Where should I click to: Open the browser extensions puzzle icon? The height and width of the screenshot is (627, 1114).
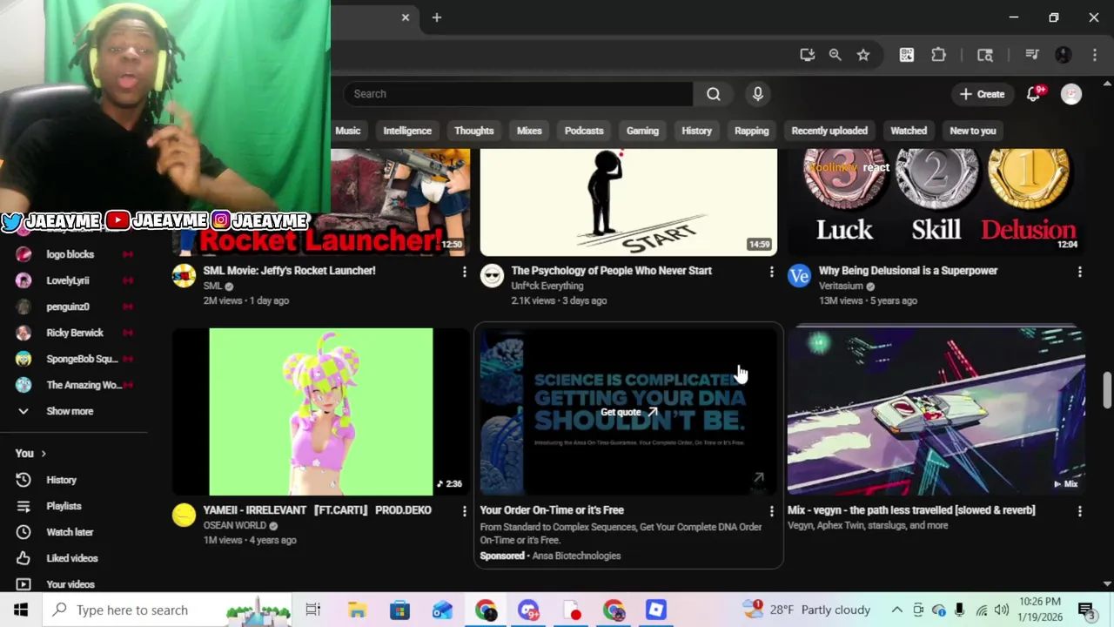pyautogui.click(x=939, y=55)
